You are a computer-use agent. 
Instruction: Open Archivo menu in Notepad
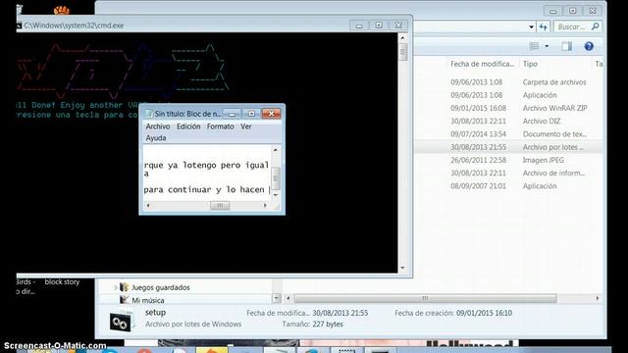158,126
